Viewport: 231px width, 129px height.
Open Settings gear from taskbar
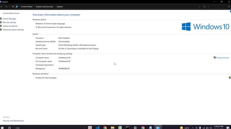(x=135, y=128)
